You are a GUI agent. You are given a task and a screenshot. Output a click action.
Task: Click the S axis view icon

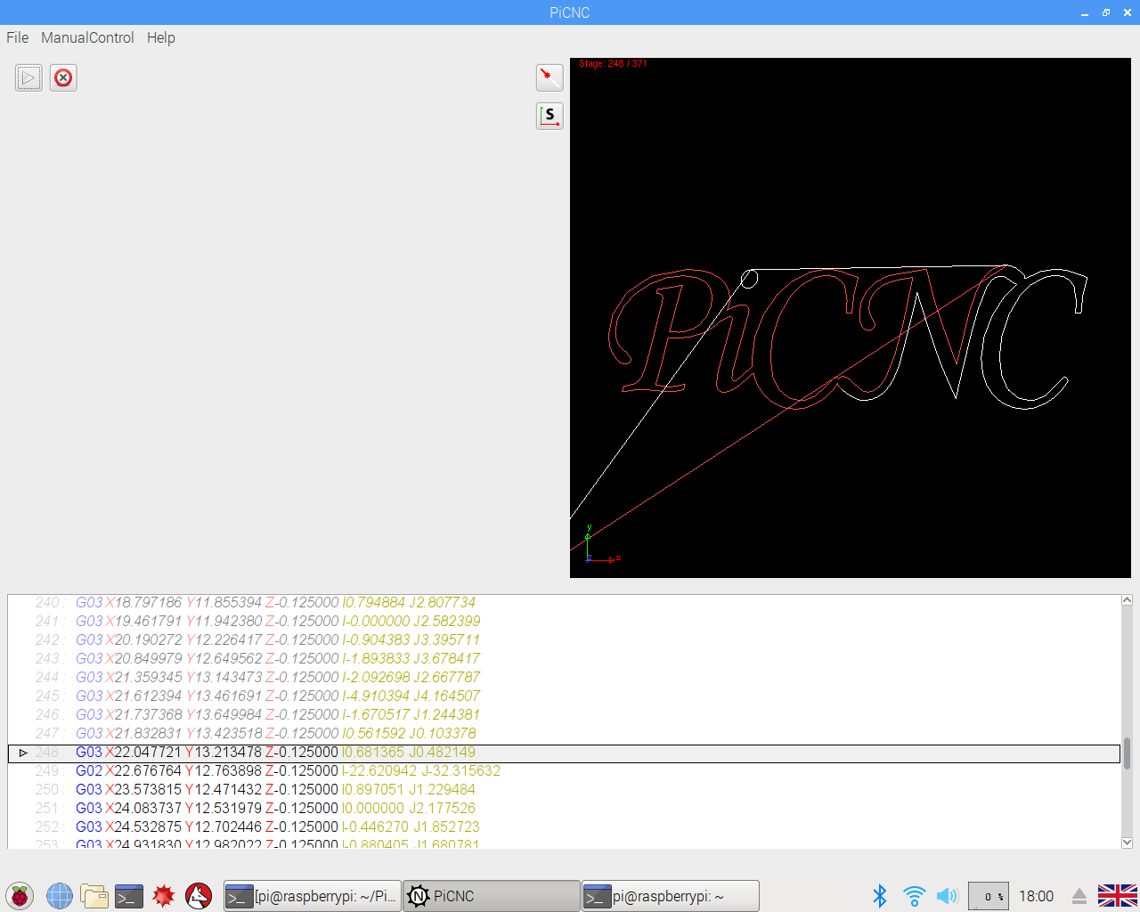coord(550,116)
